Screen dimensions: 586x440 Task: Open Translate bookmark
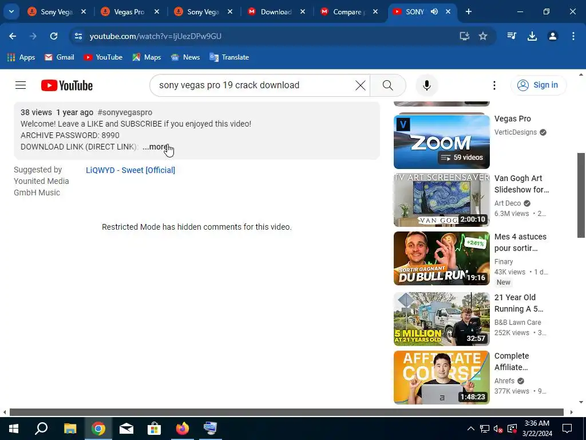229,57
